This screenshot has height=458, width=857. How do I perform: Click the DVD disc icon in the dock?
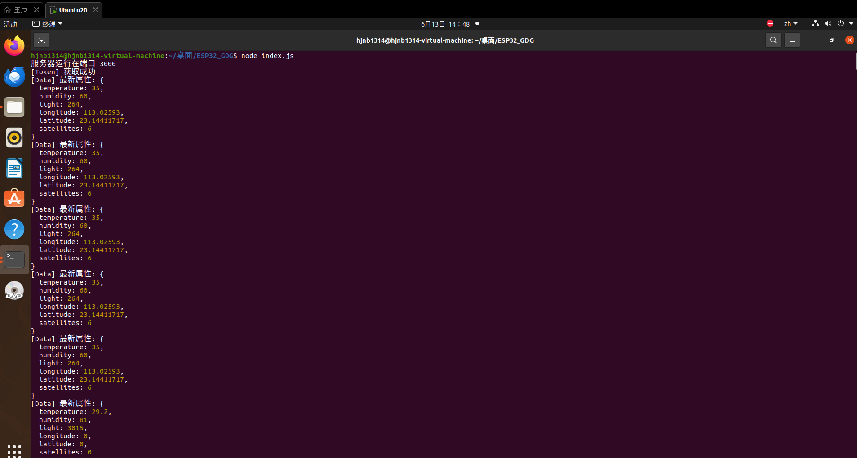[x=14, y=290]
